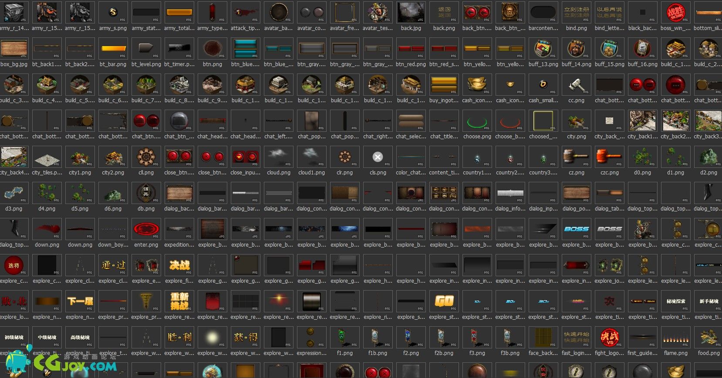Select the bt_level.png gray arrow thumbnail
722x378 pixels.
pos(146,48)
